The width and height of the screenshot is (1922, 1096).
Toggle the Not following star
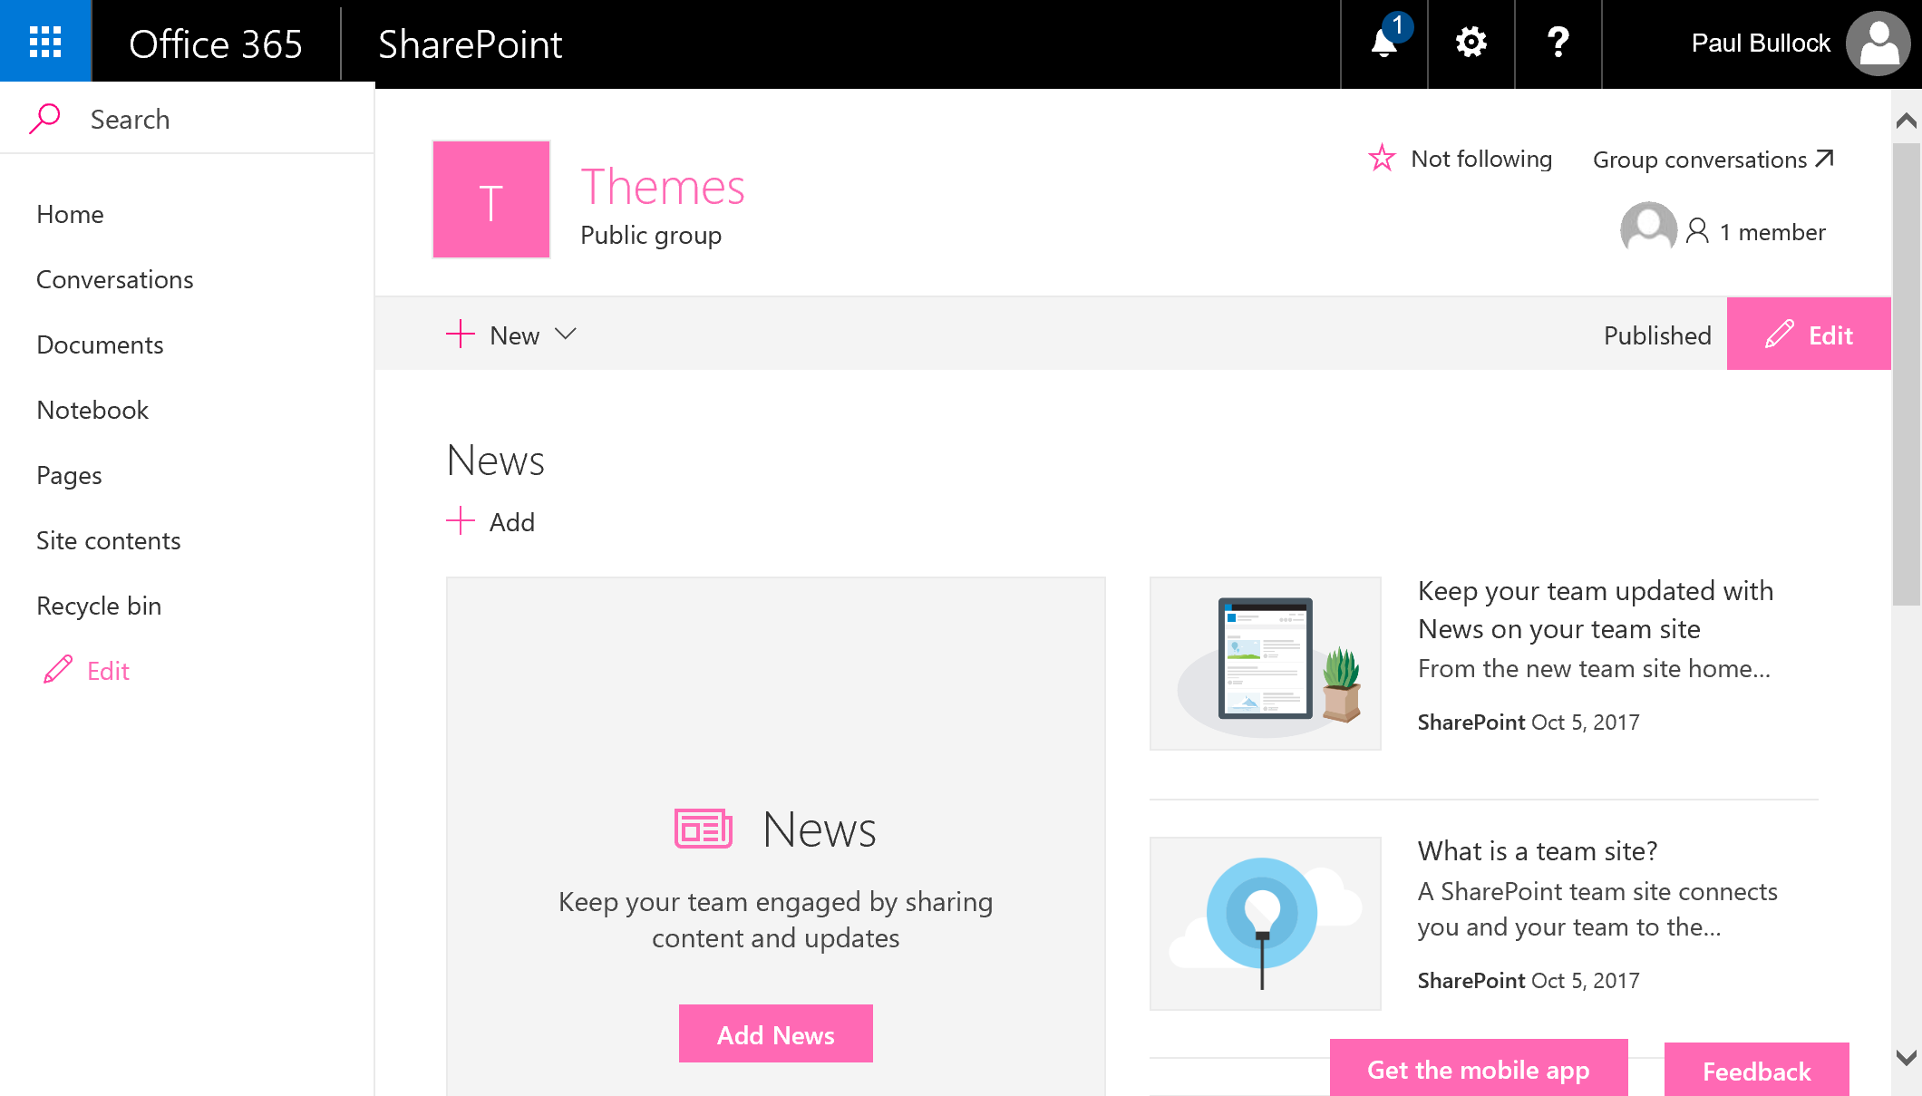tap(1382, 159)
